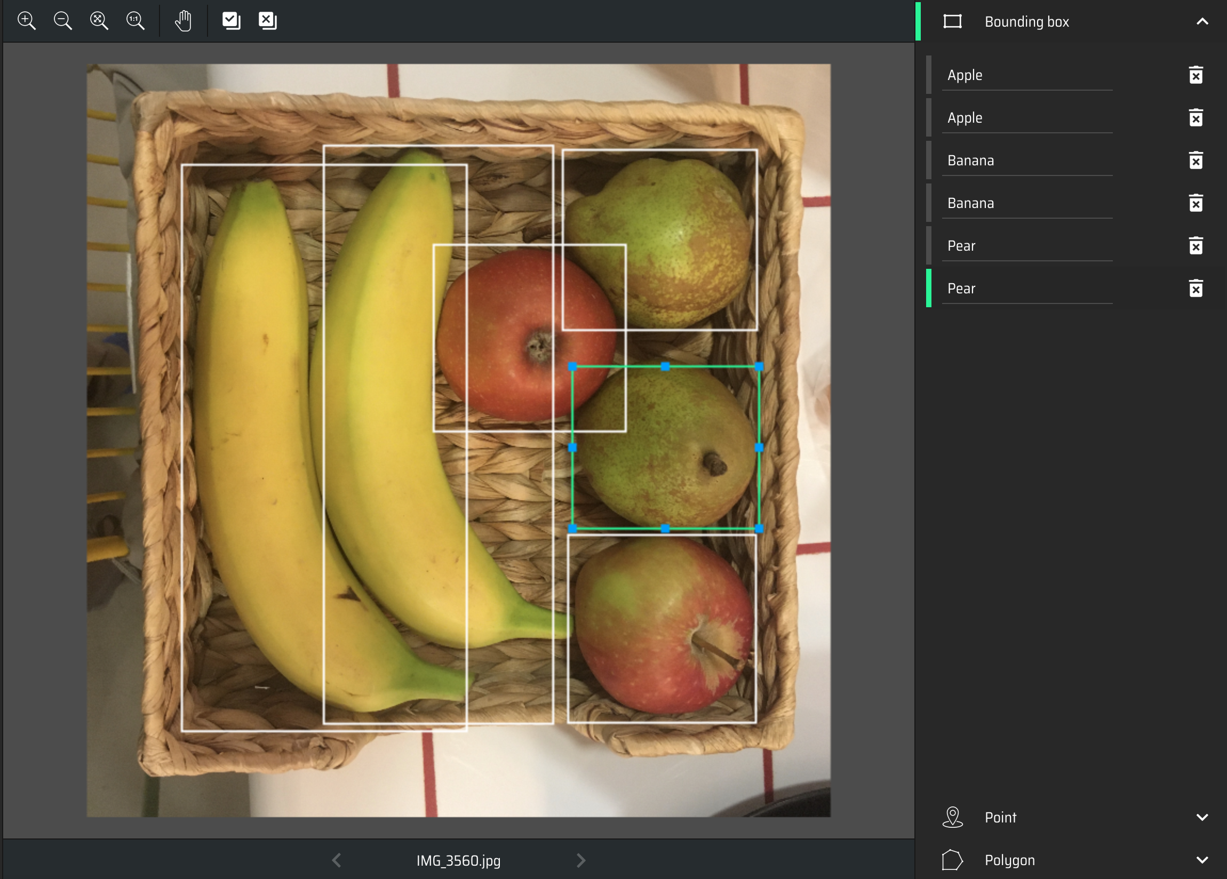Delete the first Apple annotation
Viewport: 1227px width, 879px height.
point(1196,75)
